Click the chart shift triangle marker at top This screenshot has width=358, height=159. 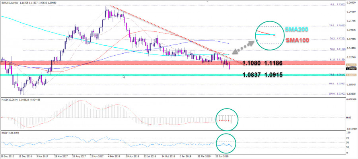(208, 1)
